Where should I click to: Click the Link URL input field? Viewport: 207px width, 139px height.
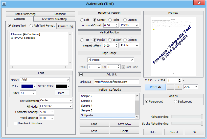click(x=116, y=82)
